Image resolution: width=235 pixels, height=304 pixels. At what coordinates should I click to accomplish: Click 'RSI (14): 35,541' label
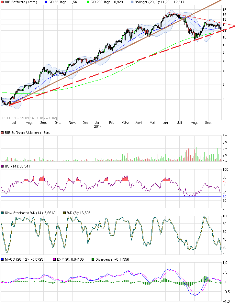[17, 166]
